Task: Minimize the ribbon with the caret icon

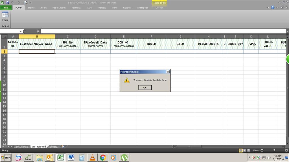Action: click(x=268, y=8)
